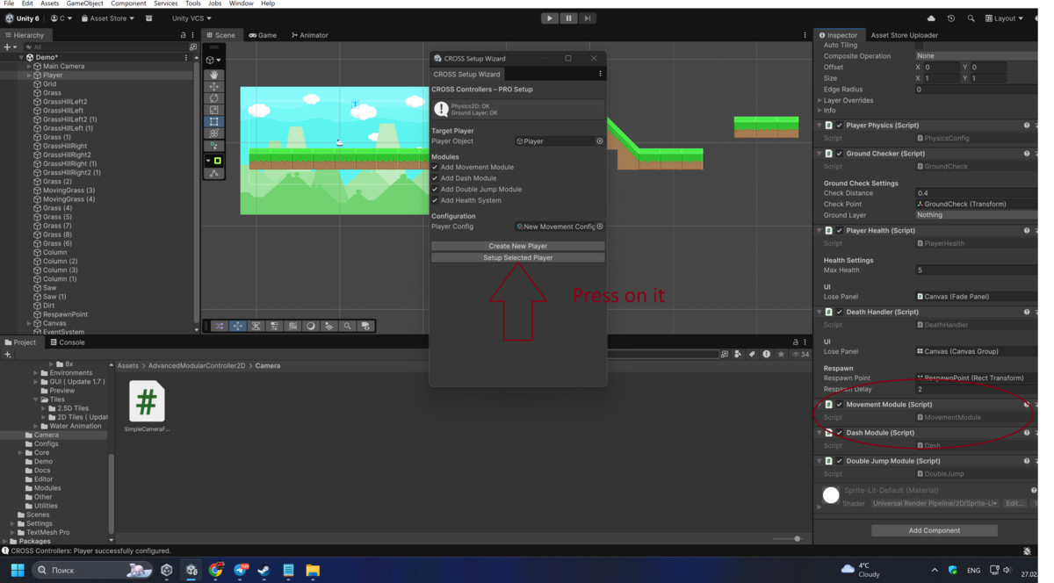Click the favorites star in Project panel
1054x583 pixels.
pyautogui.click(x=781, y=354)
